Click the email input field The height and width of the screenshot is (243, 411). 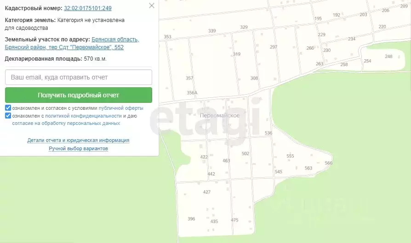[78, 77]
